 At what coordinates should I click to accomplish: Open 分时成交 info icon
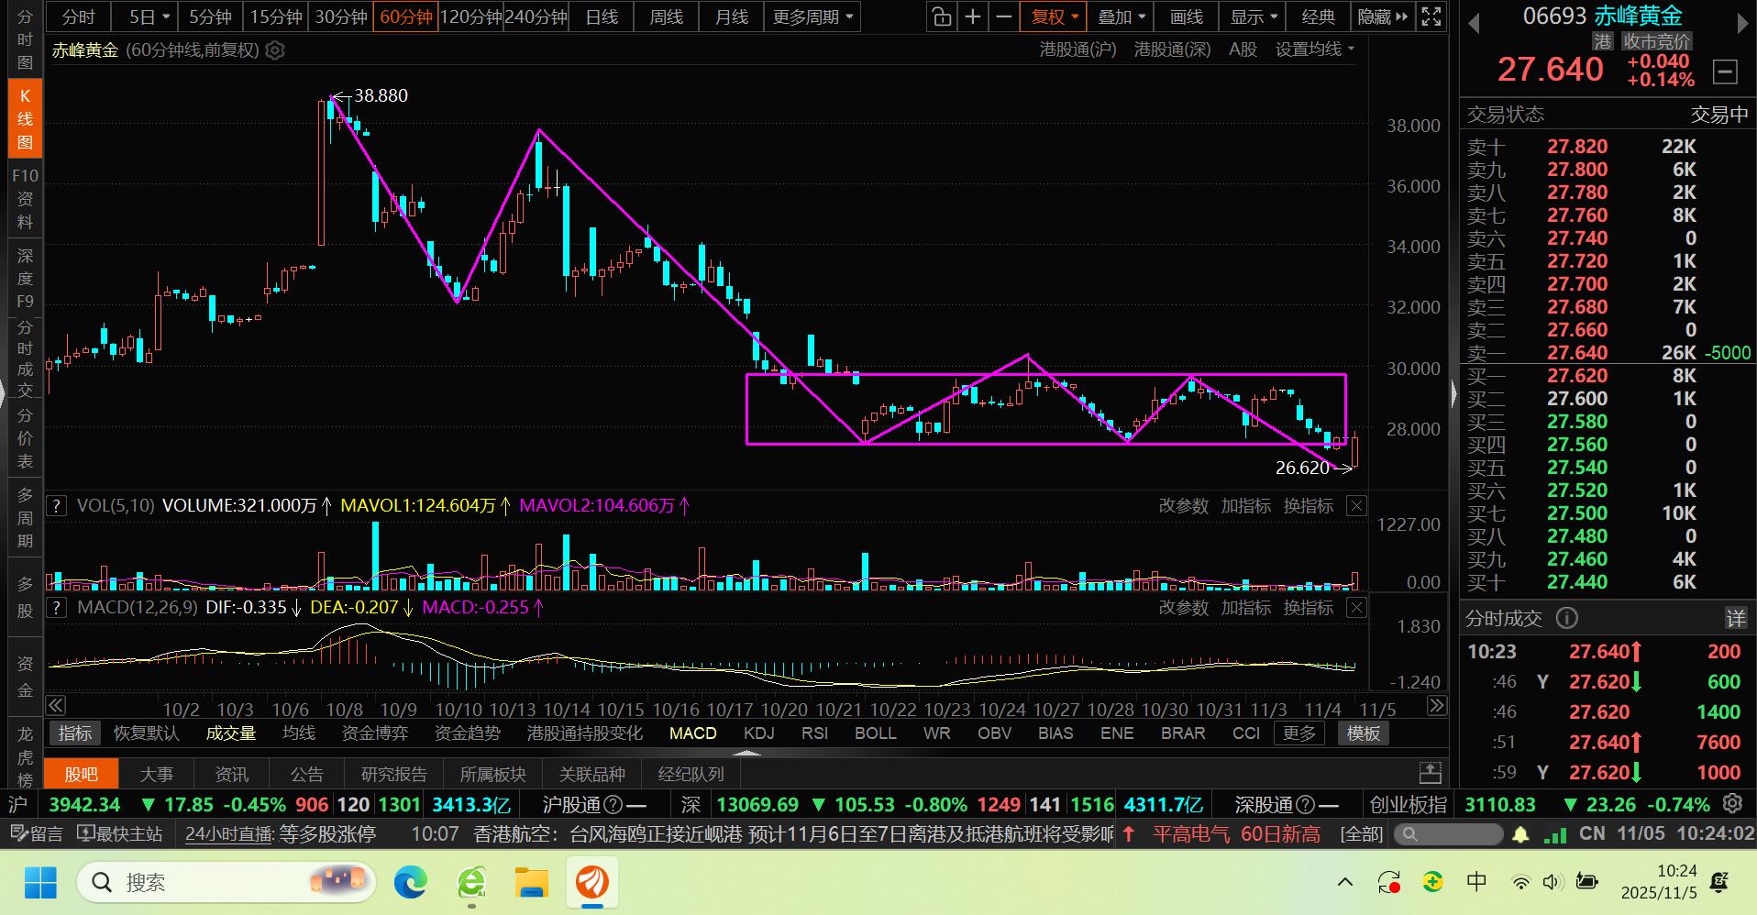point(1567,619)
